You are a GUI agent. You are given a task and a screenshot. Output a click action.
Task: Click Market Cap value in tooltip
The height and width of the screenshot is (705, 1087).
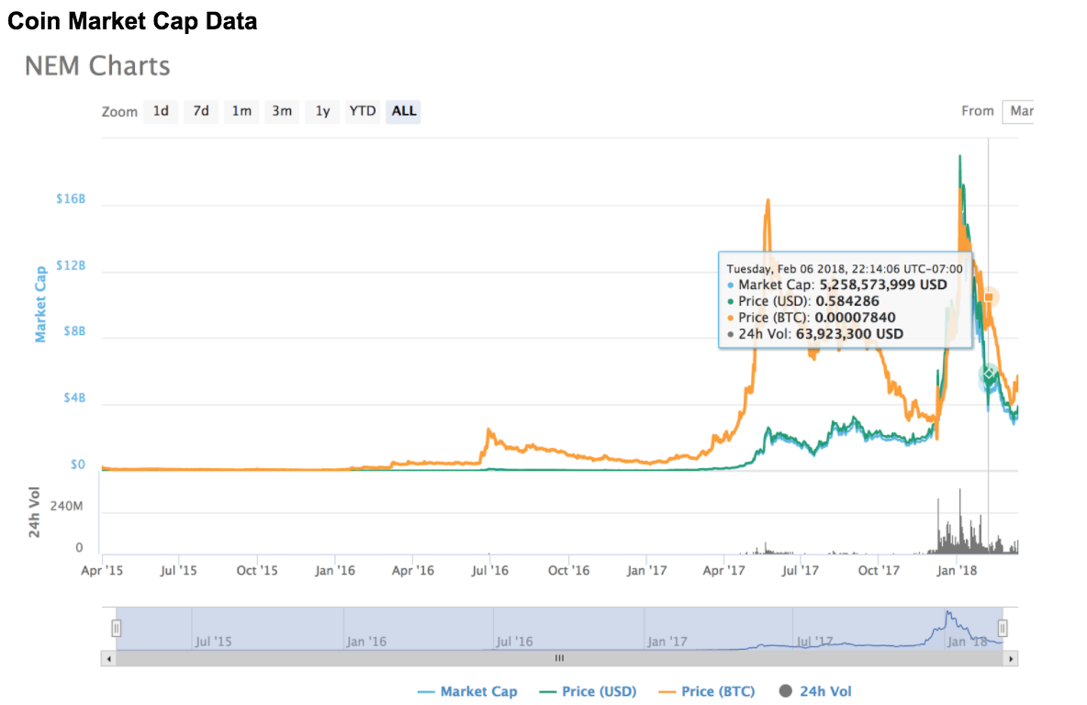click(x=883, y=285)
